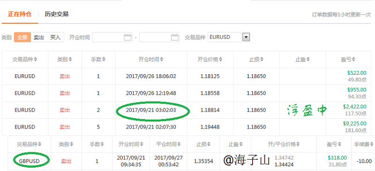
Task: Filter by 买入 category
Action: point(55,37)
